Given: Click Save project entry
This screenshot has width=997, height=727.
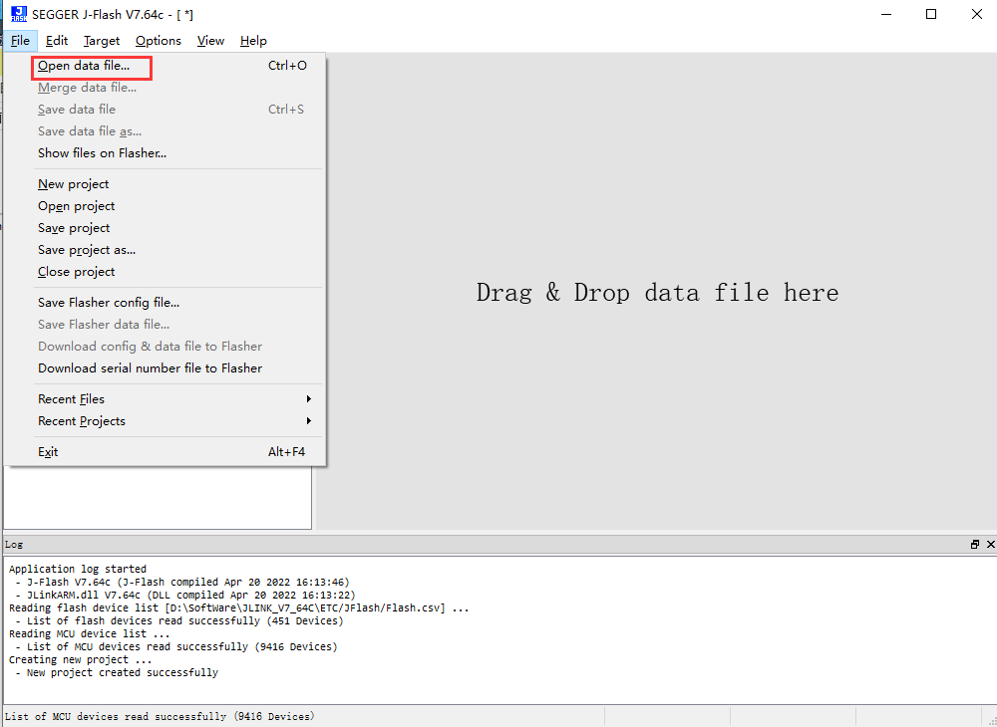Looking at the screenshot, I should click(x=166, y=228).
